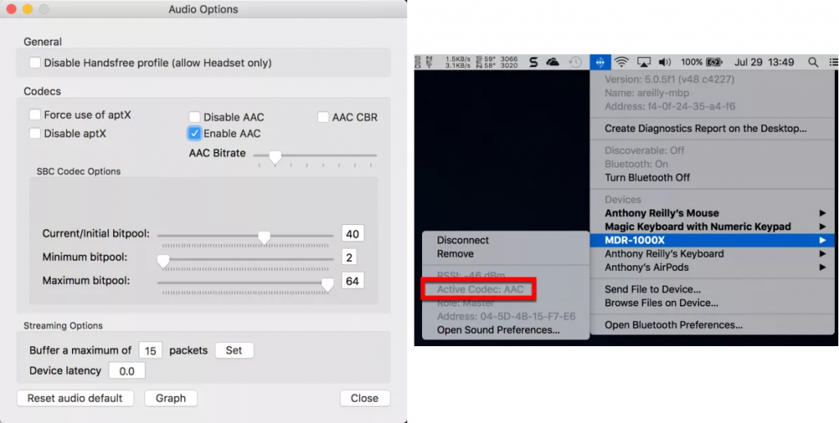Click the Close button in Audio Options

(365, 398)
